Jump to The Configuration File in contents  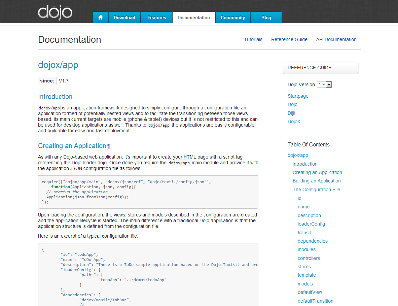(x=316, y=190)
